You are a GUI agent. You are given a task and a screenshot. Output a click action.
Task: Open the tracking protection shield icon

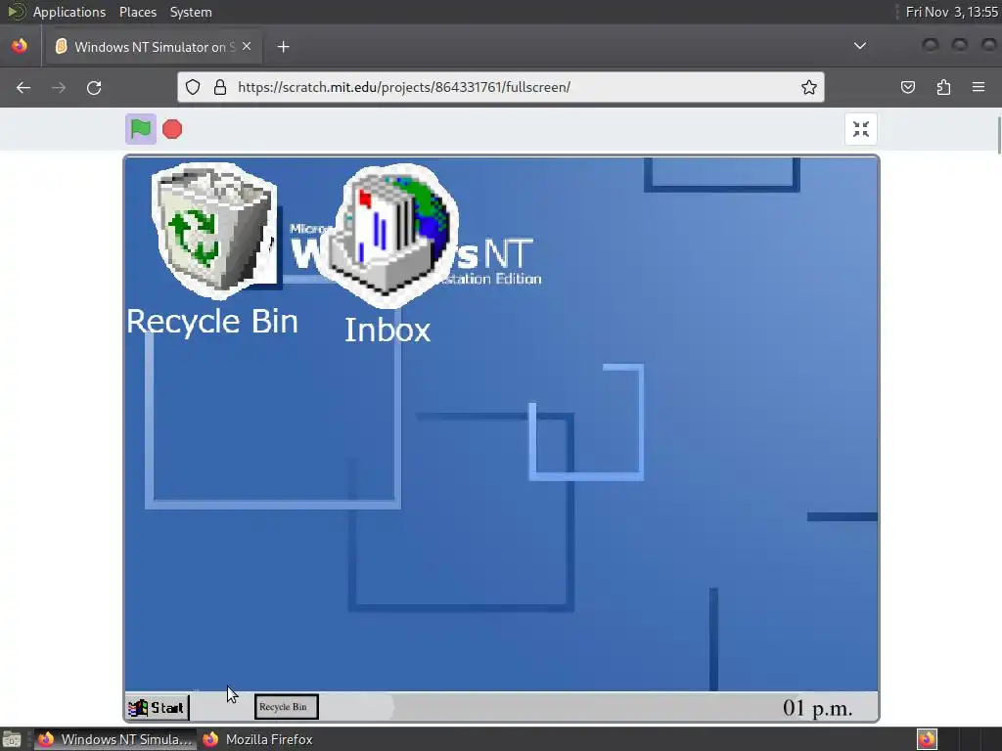point(193,87)
